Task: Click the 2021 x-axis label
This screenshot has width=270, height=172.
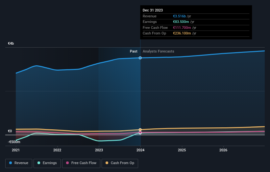Action: coord(16,150)
